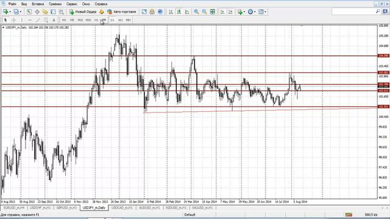Image resolution: width=390 pixels, height=219 pixels.
Task: Click the Новый Ордер button
Action: pos(83,12)
